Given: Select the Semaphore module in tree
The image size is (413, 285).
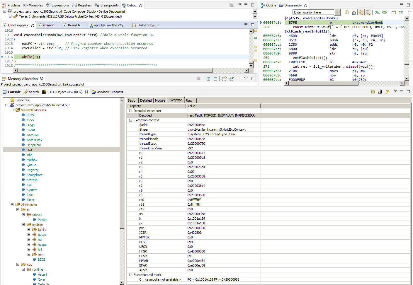Looking at the screenshot, I should pos(35,175).
